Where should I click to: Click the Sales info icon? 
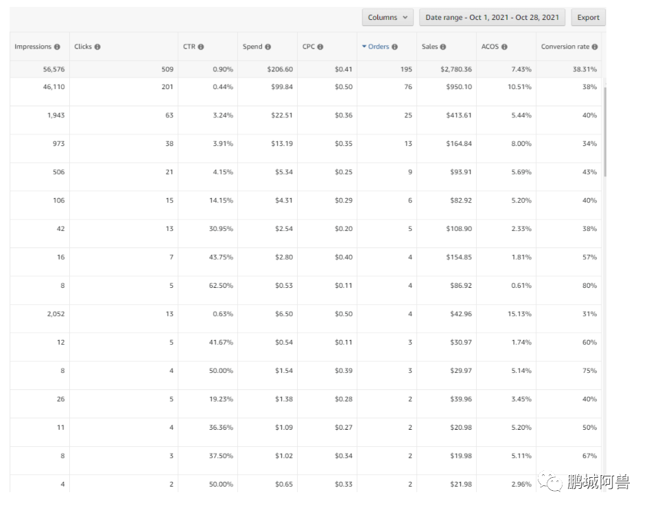(x=443, y=47)
